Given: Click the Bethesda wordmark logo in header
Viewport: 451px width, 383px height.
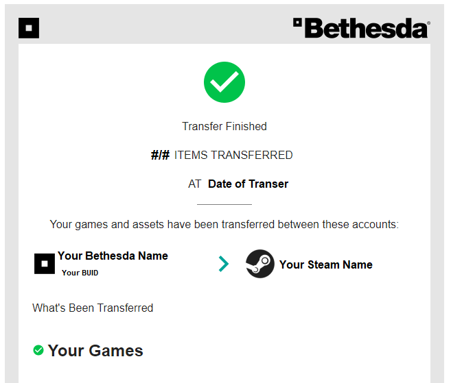Looking at the screenshot, I should (360, 28).
